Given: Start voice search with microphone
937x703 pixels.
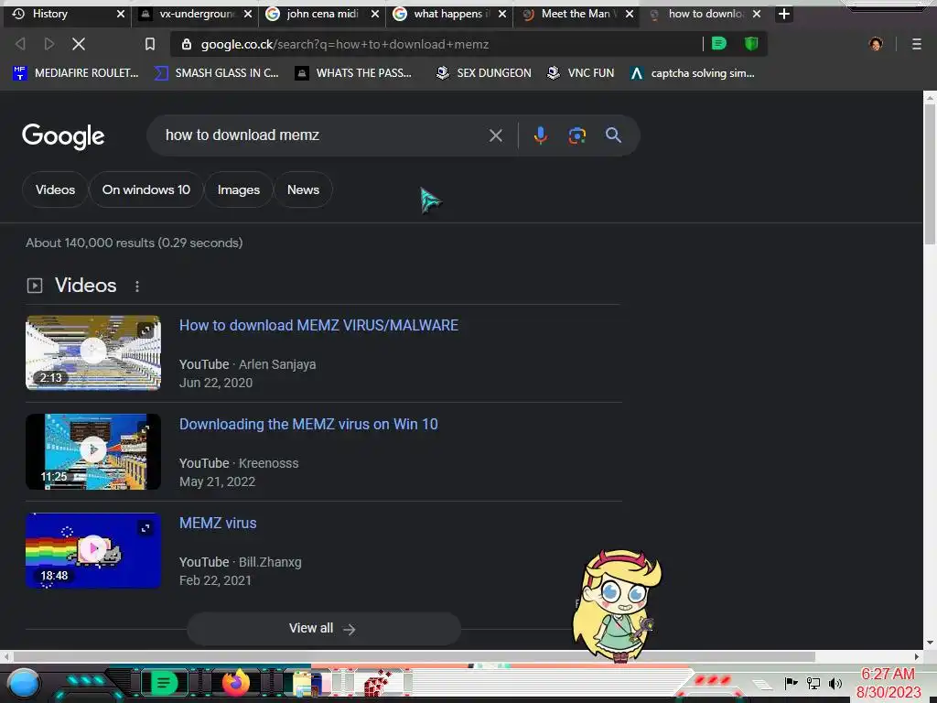Looking at the screenshot, I should (x=540, y=135).
